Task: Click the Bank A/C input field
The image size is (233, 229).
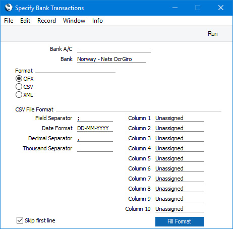Action: [114, 49]
